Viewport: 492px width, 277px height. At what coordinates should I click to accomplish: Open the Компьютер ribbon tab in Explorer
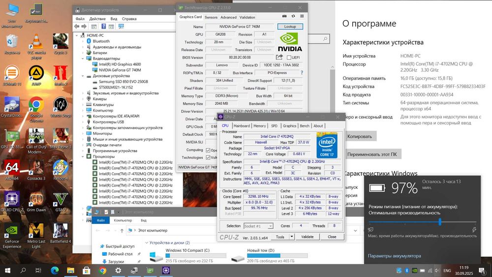click(x=123, y=220)
